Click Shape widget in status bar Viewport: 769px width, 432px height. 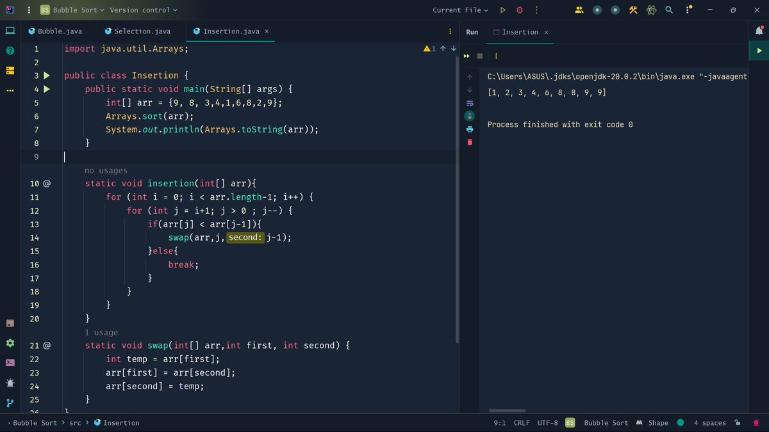(x=652, y=422)
